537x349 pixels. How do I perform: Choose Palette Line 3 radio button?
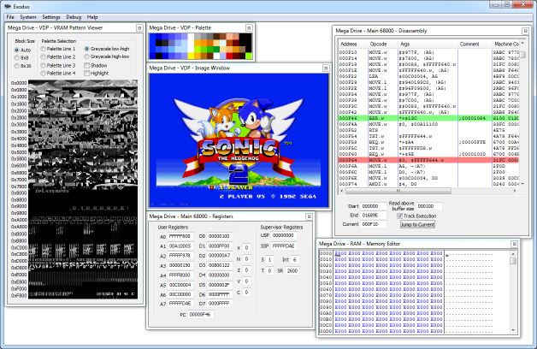(58, 65)
